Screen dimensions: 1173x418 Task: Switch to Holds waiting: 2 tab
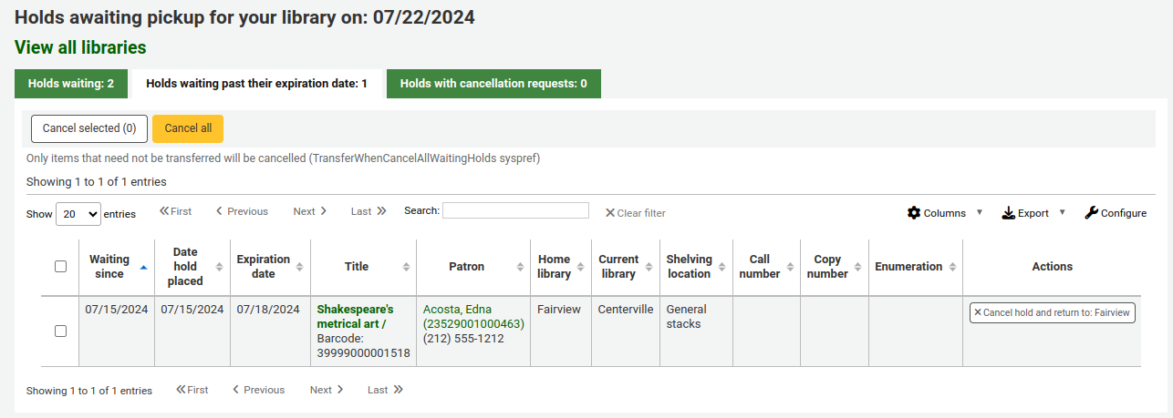[x=71, y=84]
